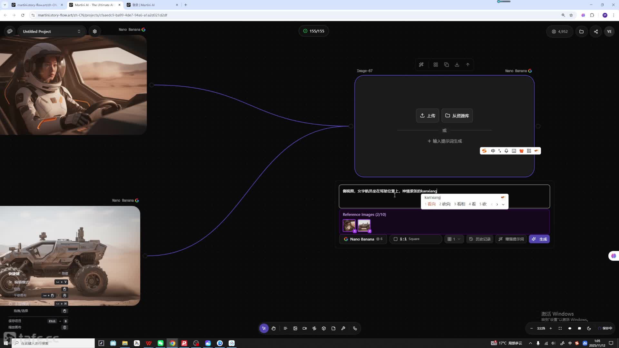Click the magic wand icon above Image-67
Screen dimensions: 619x348
(x=421, y=65)
